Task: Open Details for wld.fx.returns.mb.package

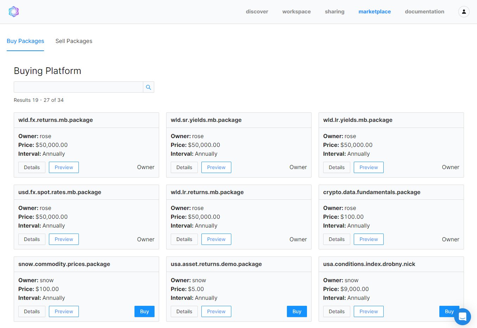Action: point(32,167)
